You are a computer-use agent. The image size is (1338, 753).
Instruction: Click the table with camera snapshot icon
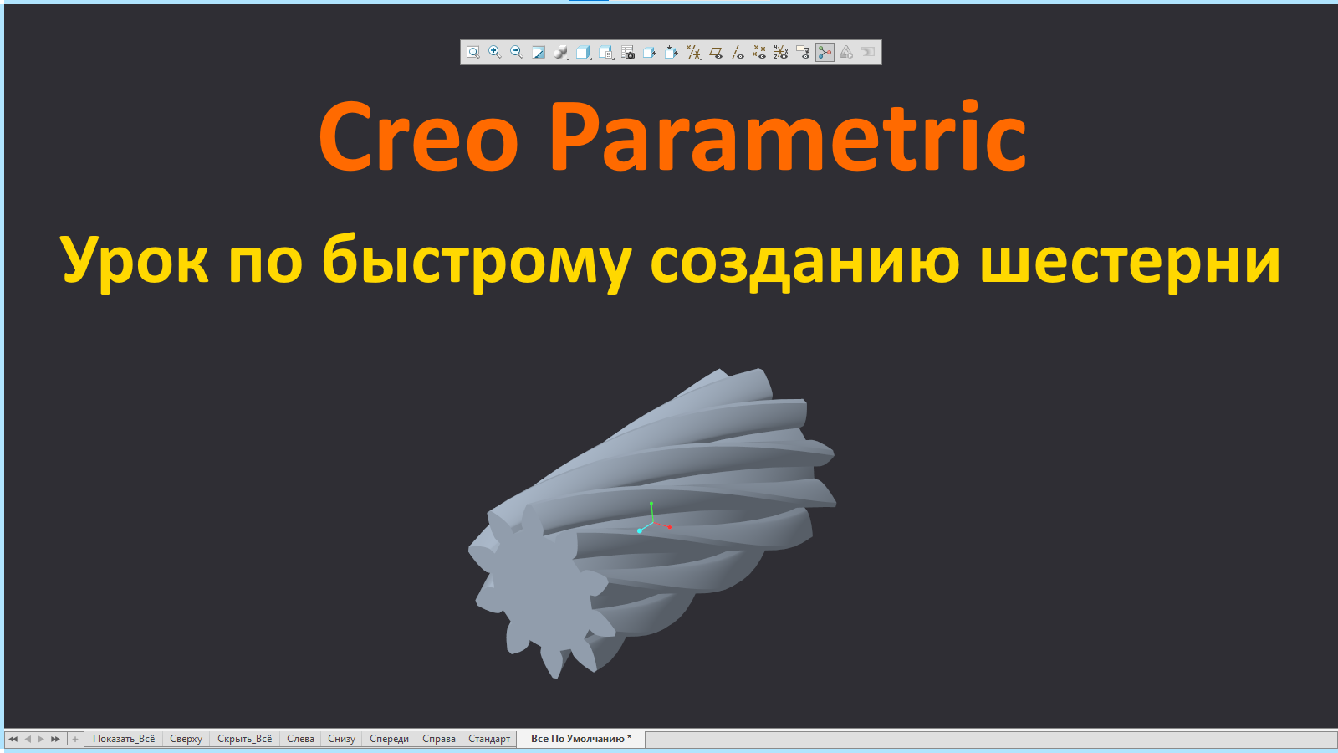(628, 52)
